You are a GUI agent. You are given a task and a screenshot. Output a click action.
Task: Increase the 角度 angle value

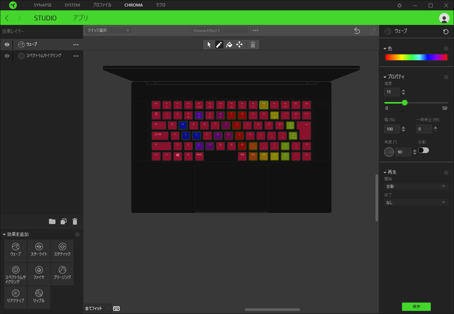click(x=415, y=150)
